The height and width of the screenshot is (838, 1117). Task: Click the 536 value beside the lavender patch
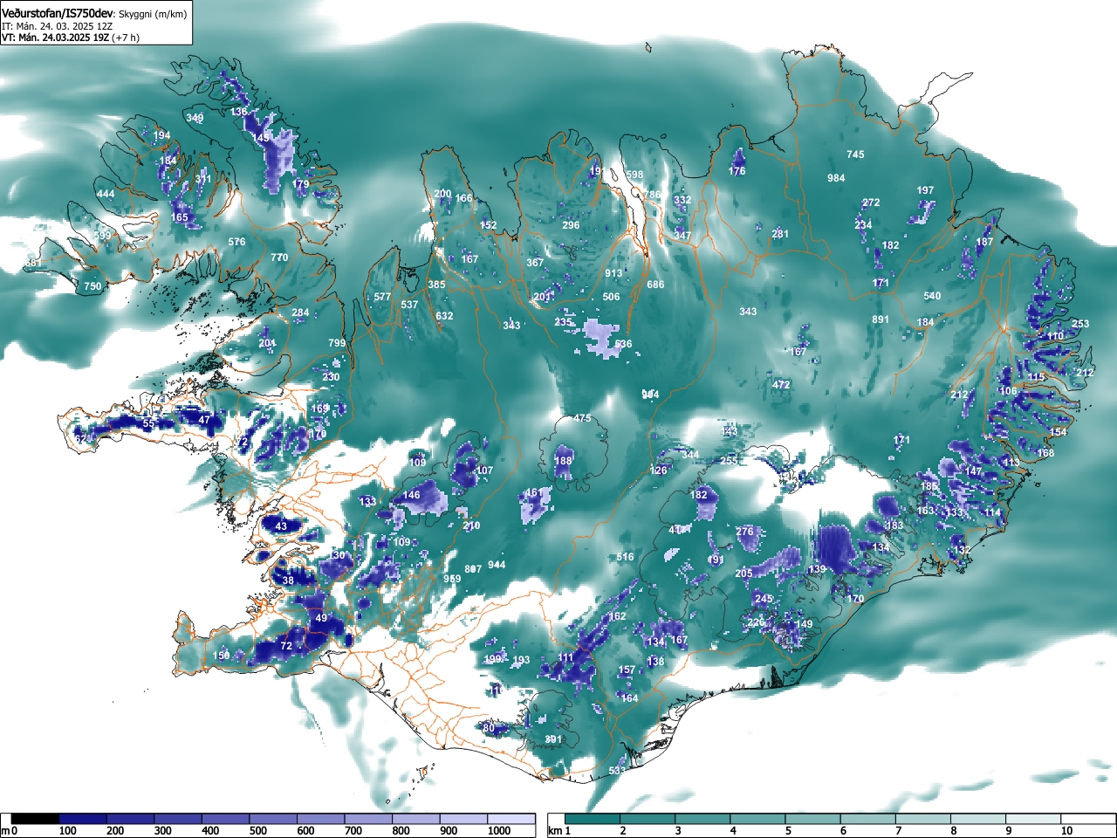point(623,344)
